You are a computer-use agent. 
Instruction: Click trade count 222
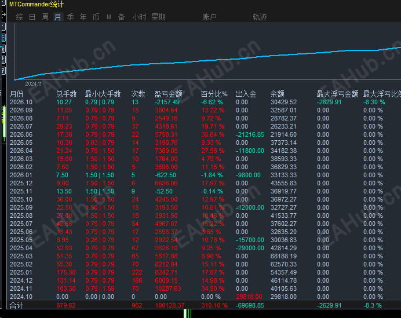(137, 272)
